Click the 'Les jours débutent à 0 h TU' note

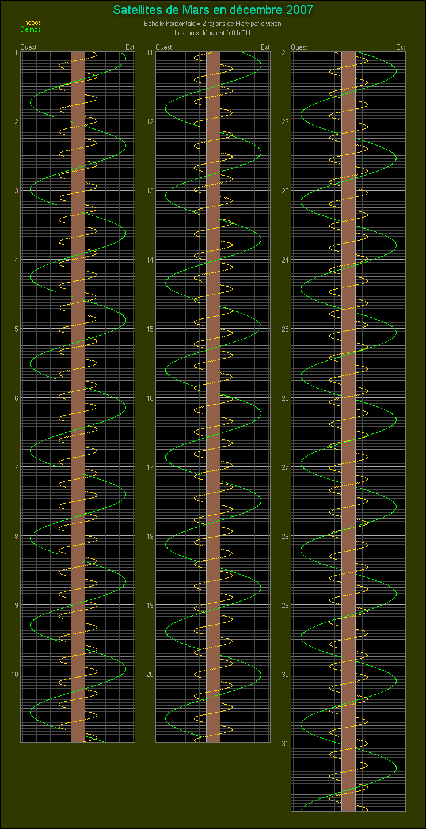pos(213,32)
